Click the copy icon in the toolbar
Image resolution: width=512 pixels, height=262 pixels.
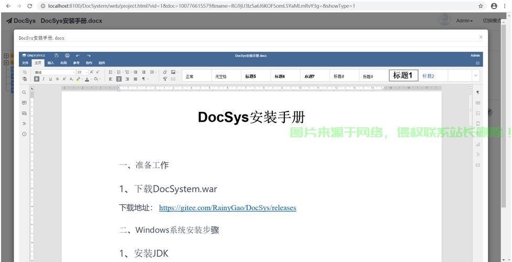25,72
